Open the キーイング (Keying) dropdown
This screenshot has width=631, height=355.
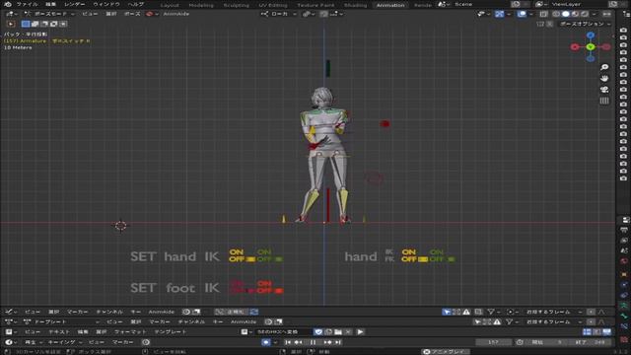[64, 342]
